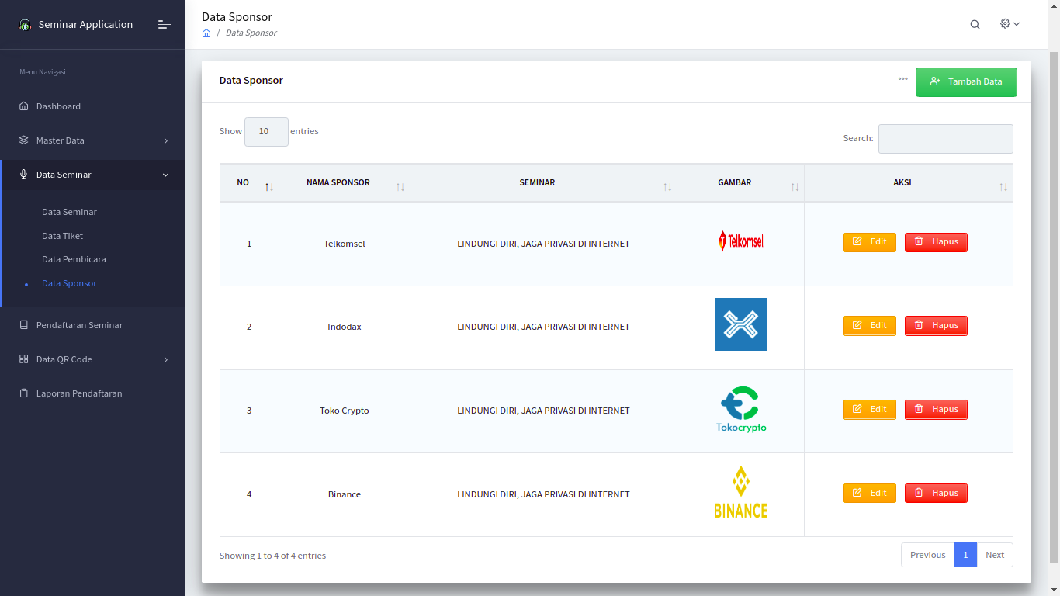1060x596 pixels.
Task: Click the Seminar Application logo icon
Action: 25,25
